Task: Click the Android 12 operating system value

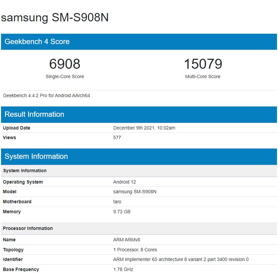Action: click(124, 182)
